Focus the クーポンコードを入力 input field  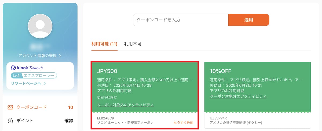point(181,20)
